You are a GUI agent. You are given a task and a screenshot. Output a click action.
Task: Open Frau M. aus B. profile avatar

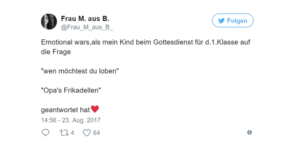point(49,21)
